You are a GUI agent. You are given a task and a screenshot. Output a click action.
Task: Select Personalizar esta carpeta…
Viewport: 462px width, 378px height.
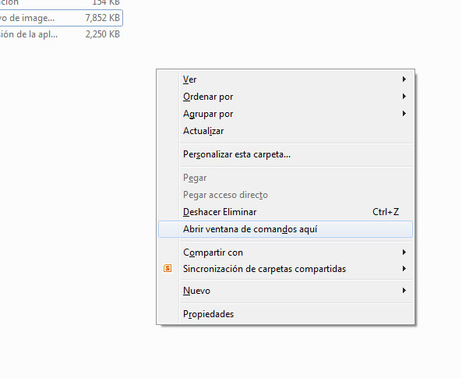pos(285,154)
